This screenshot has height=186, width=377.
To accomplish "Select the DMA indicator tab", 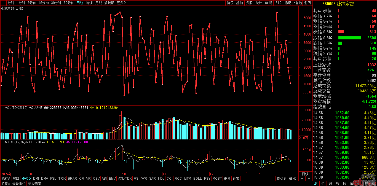I will (45, 179).
